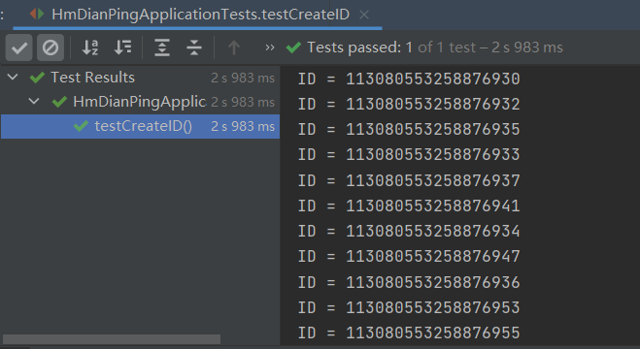
Task: Click output line ending 876947
Action: click(x=409, y=256)
